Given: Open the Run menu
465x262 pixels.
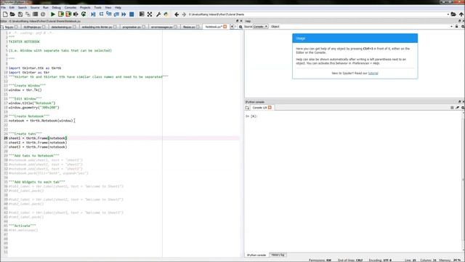Looking at the screenshot, I should coord(46,7).
